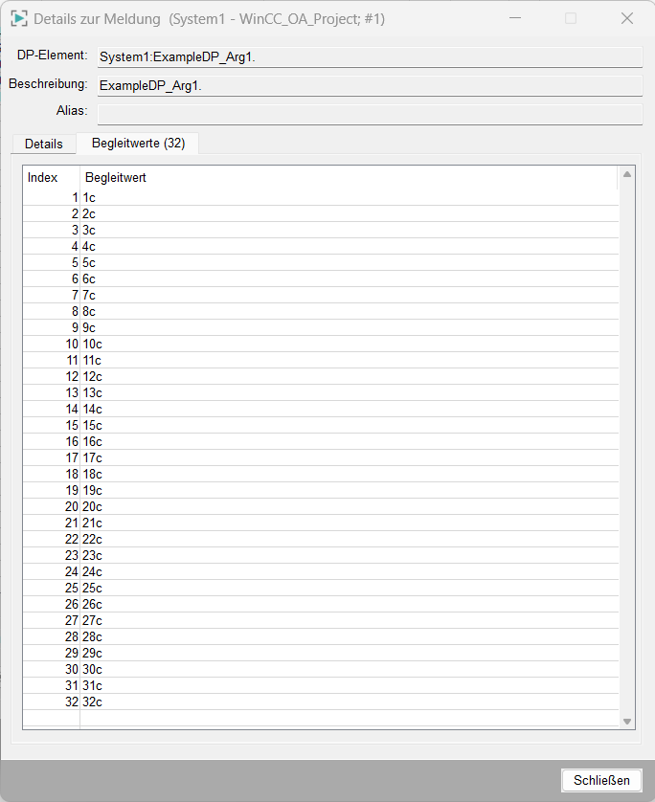Select the Begleitwert cell '31c'
655x802 pixels.
click(349, 685)
